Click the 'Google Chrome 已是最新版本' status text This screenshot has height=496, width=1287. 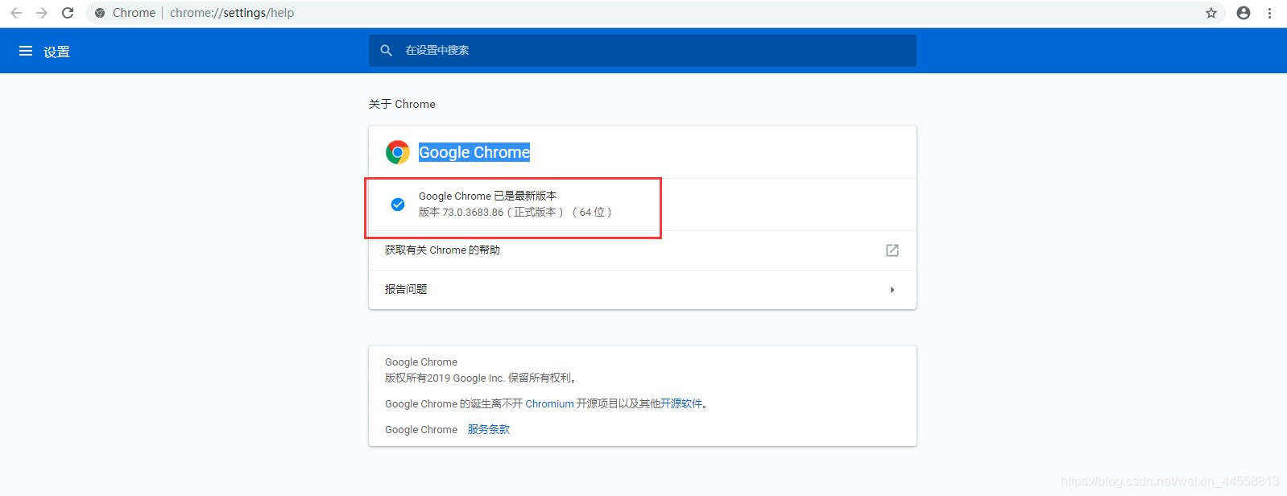coord(487,196)
